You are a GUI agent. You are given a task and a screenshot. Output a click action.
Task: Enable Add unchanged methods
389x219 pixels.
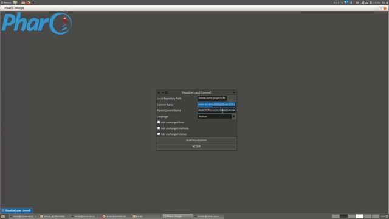pos(159,128)
